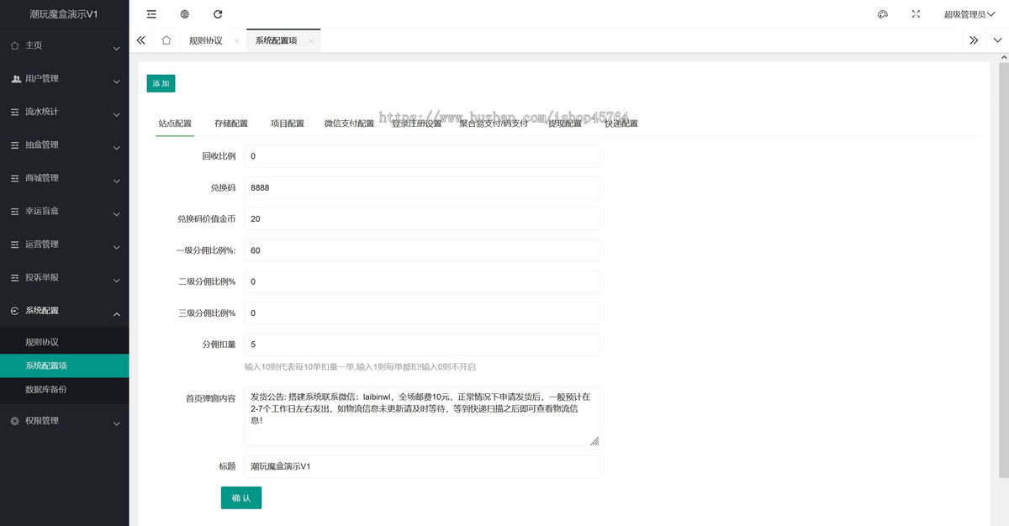The width and height of the screenshot is (1009, 526).
Task: Click the 权限管理 gear icon in sidebar
Action: coord(15,421)
